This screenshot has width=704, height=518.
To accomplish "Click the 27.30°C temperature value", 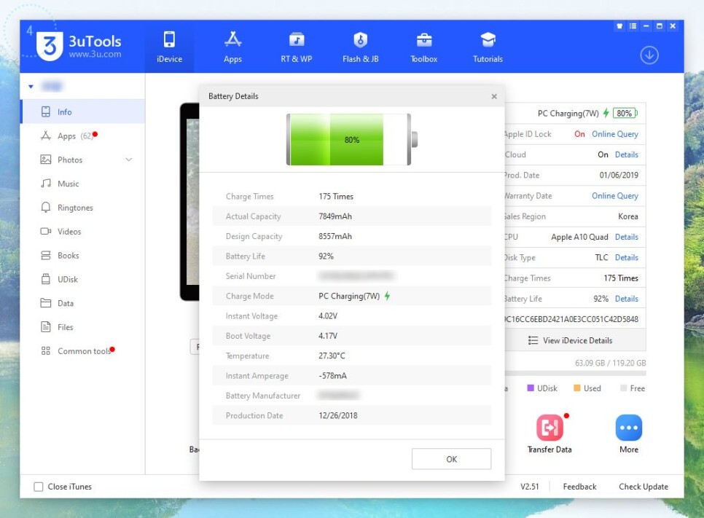I will [x=332, y=356].
